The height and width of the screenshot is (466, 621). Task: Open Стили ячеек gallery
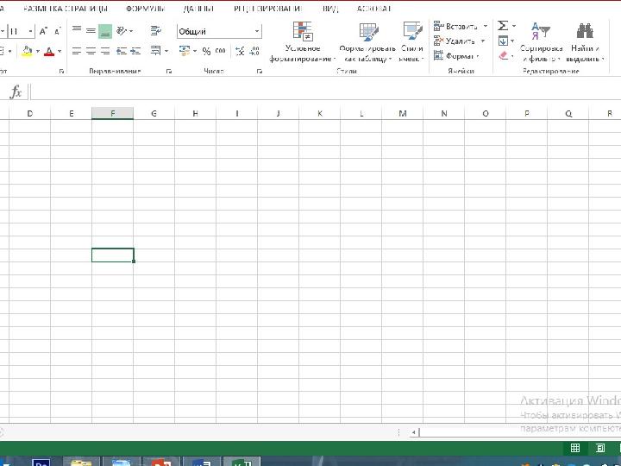point(412,42)
